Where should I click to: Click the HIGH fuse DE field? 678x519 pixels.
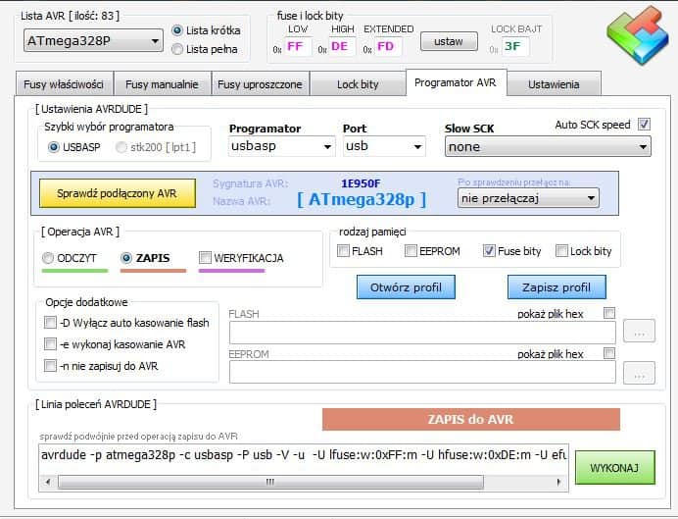click(342, 47)
